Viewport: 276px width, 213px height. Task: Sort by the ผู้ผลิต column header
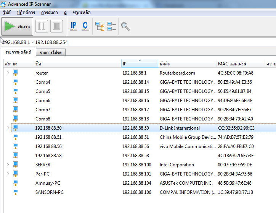187,63
